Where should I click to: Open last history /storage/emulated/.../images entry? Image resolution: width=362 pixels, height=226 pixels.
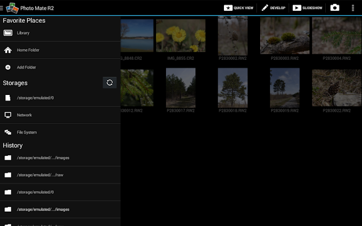61,209
